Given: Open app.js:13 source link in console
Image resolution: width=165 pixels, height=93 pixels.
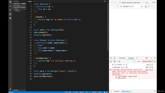Looking at the screenshot, I should click(x=149, y=67).
